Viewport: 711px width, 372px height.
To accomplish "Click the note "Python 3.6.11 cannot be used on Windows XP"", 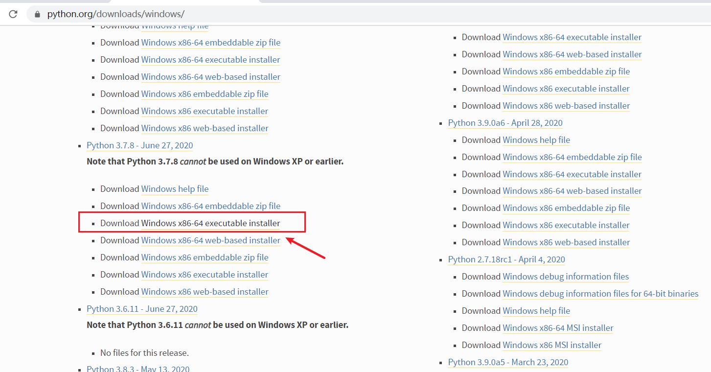I will click(x=217, y=325).
